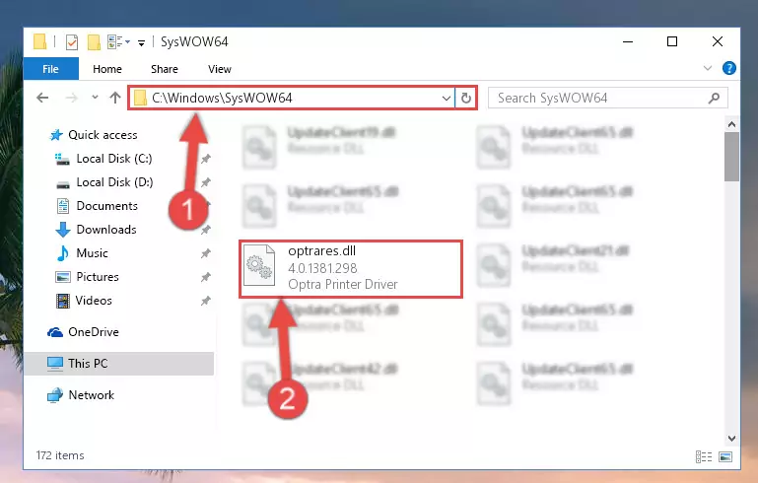The height and width of the screenshot is (483, 758).
Task: Click the New Folder icon in quick access toolbar
Action: [x=94, y=42]
